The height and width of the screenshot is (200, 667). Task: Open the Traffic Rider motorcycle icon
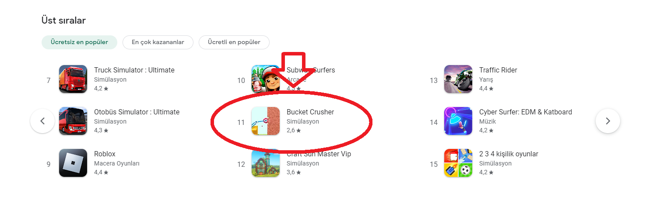click(458, 79)
